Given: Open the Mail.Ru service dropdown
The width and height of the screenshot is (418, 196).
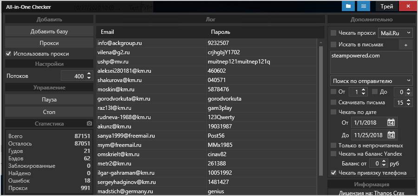Looking at the screenshot, I should pyautogui.click(x=395, y=33).
